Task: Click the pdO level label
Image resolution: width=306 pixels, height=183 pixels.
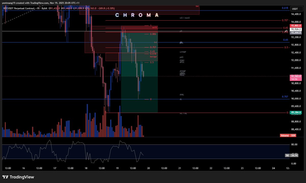Action: 181,57
